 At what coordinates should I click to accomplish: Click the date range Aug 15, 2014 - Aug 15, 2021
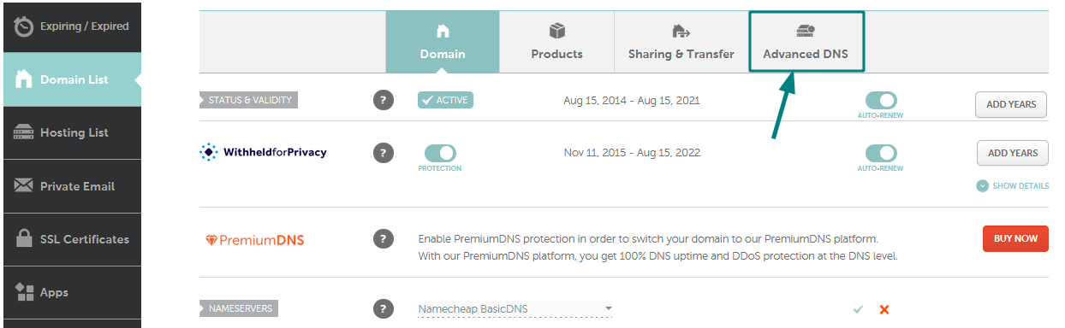[632, 101]
